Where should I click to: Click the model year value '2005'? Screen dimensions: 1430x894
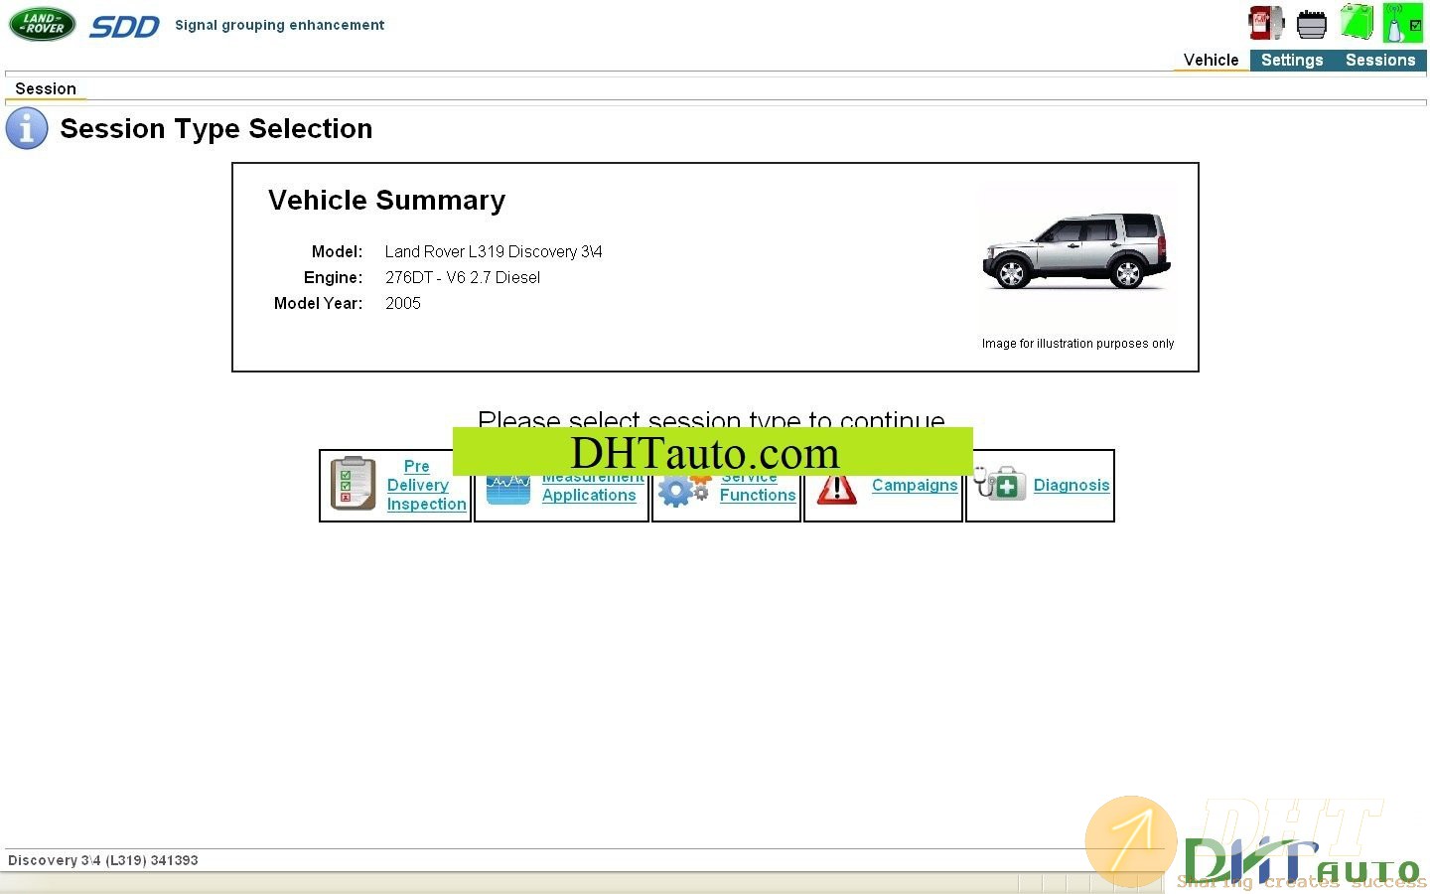[x=403, y=304]
